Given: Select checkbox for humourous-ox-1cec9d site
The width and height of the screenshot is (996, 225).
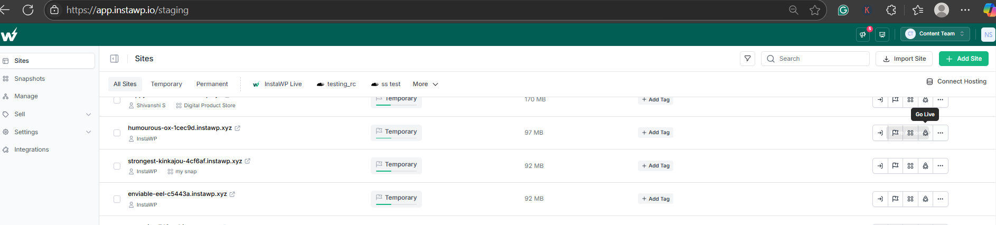Looking at the screenshot, I should 117,133.
